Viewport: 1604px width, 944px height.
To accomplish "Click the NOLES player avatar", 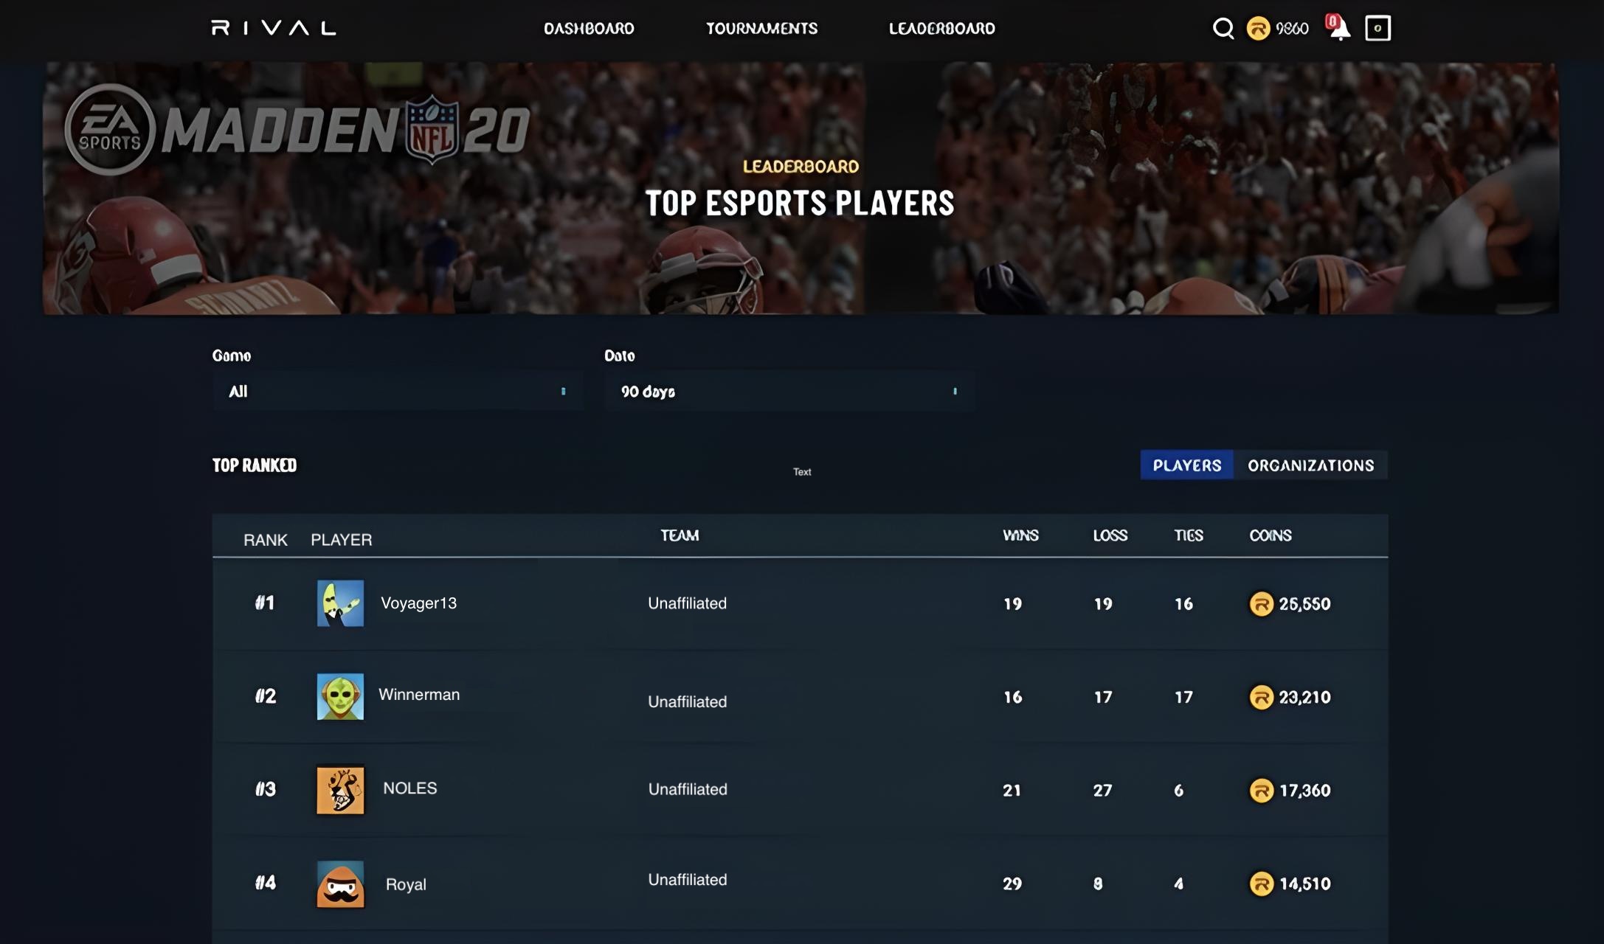I will pos(340,790).
